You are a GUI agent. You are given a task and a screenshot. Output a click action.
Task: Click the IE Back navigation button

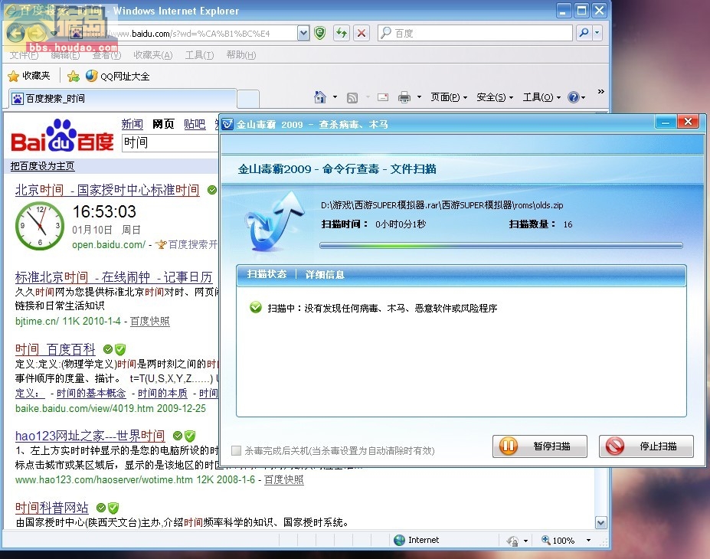[x=16, y=33]
